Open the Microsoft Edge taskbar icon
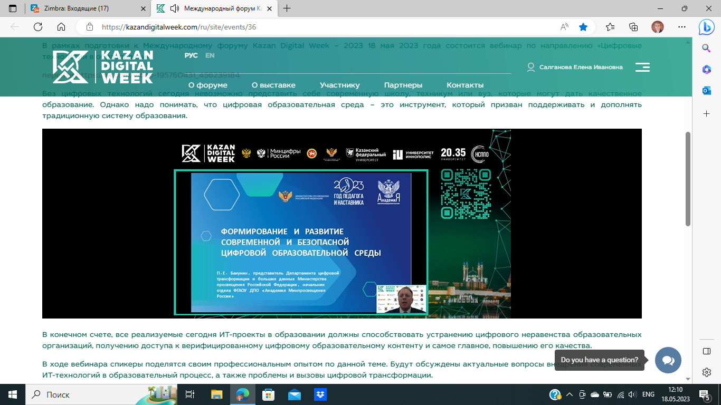Image resolution: width=721 pixels, height=405 pixels. [x=242, y=394]
